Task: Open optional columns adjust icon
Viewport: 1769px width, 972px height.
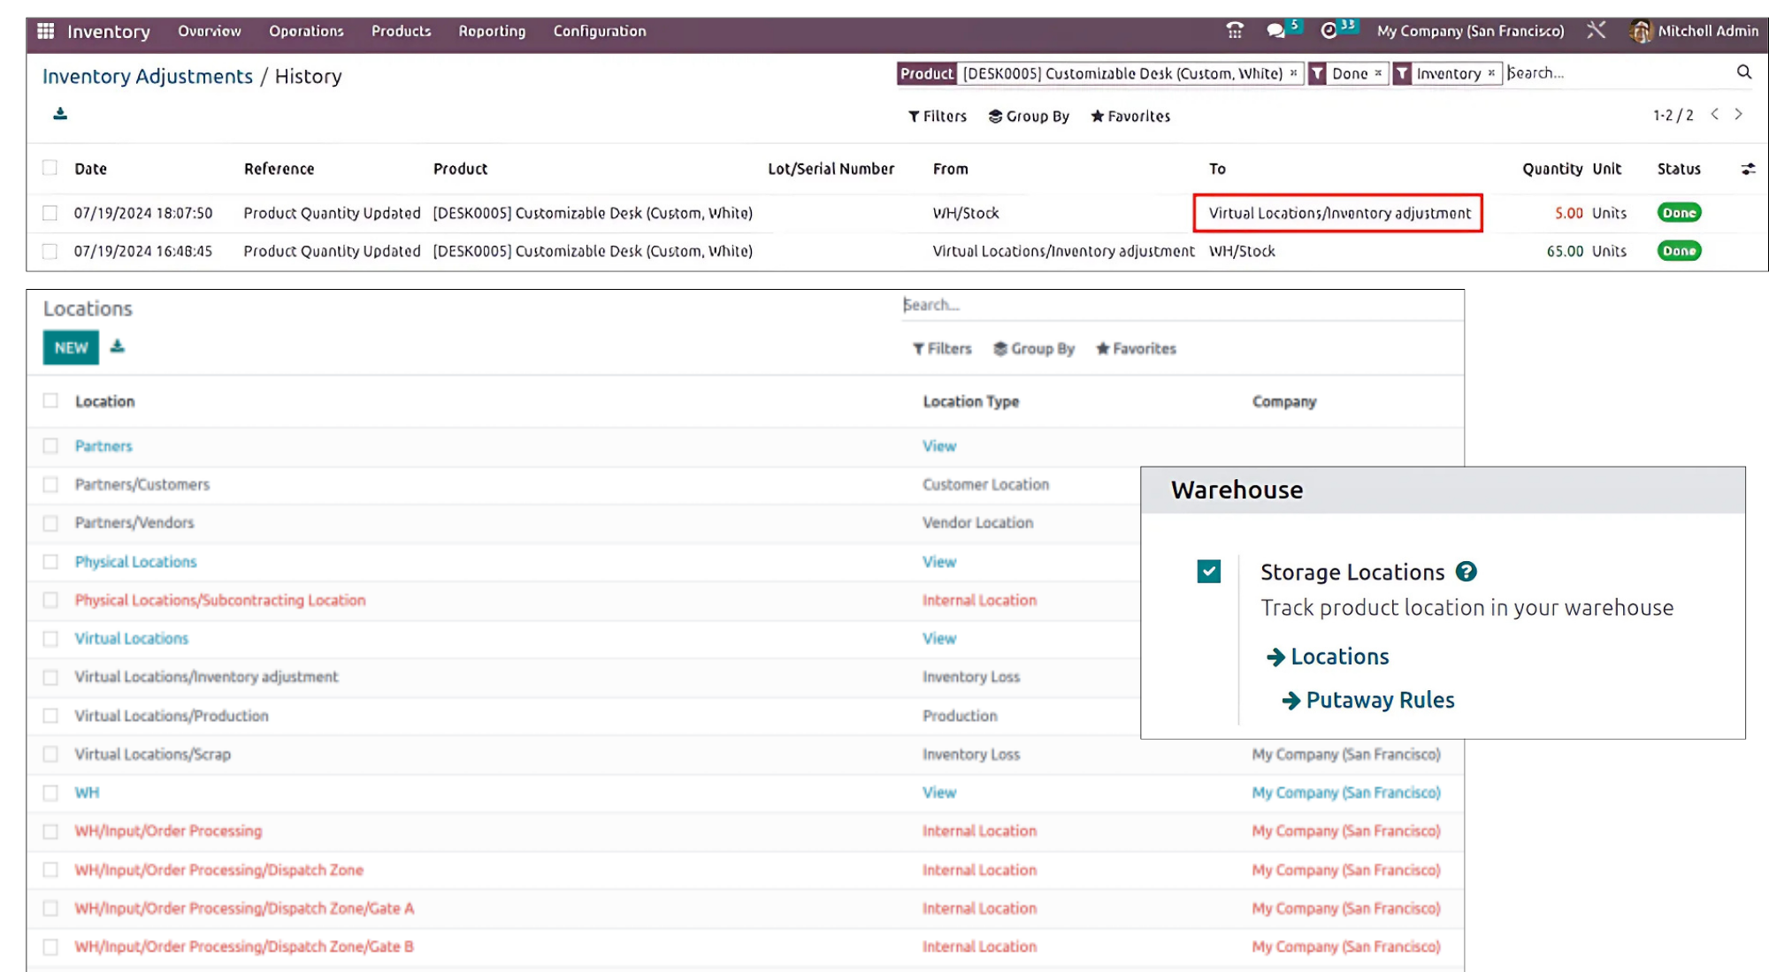Action: click(1748, 169)
